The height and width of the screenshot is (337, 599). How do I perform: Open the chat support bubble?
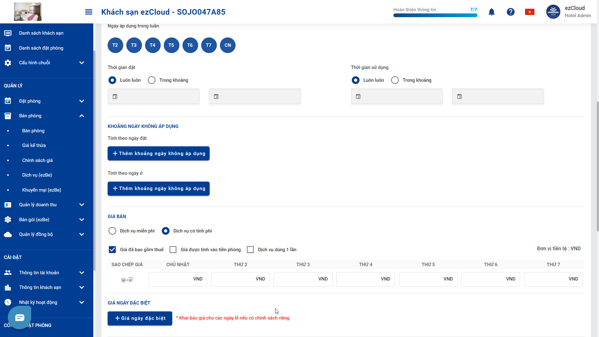[x=19, y=318]
